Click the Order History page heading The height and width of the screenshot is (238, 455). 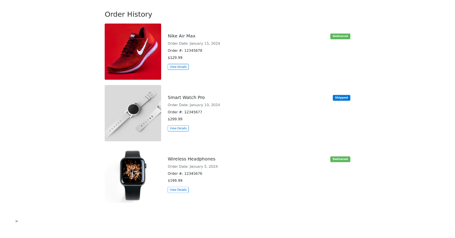pos(128,14)
